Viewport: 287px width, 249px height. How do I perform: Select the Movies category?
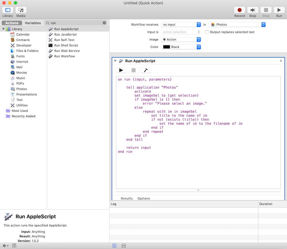point(22,72)
